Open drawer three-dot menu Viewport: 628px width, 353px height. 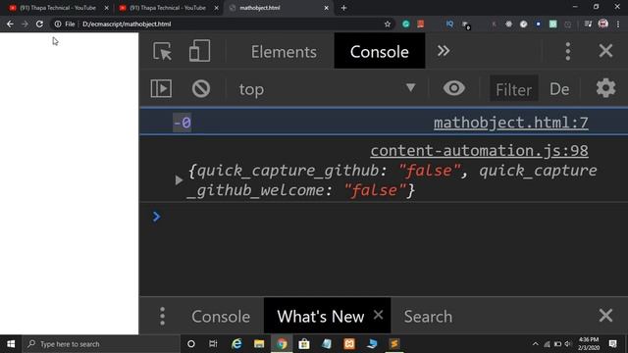point(162,316)
